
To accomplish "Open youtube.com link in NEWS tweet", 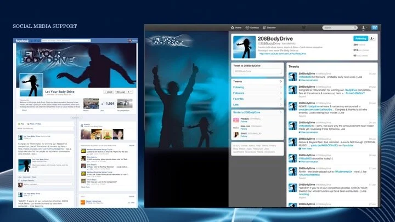I will pos(315,110).
